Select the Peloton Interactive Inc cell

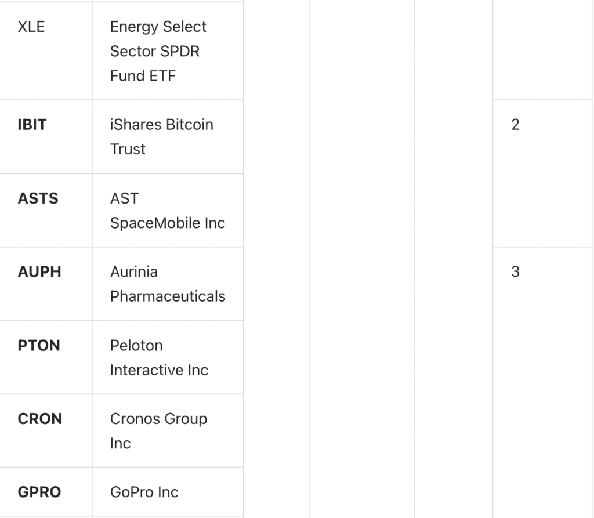click(x=159, y=357)
